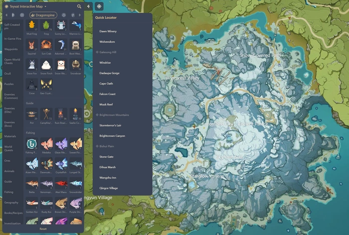Jump to Waypoints category

point(10,49)
